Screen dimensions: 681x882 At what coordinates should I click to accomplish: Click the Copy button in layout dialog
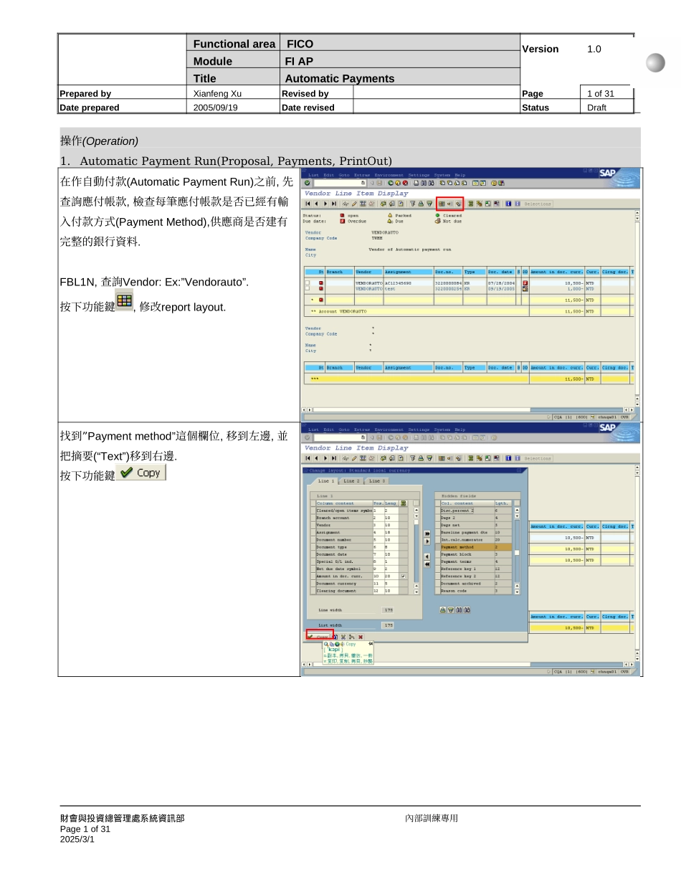pos(318,637)
